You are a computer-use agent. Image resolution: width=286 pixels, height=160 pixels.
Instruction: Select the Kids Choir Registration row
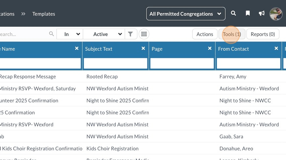coord(112,148)
